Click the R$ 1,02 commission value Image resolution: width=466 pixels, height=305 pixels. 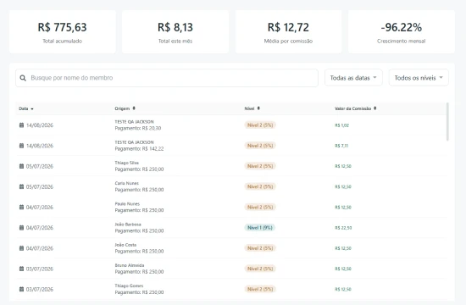coord(341,125)
